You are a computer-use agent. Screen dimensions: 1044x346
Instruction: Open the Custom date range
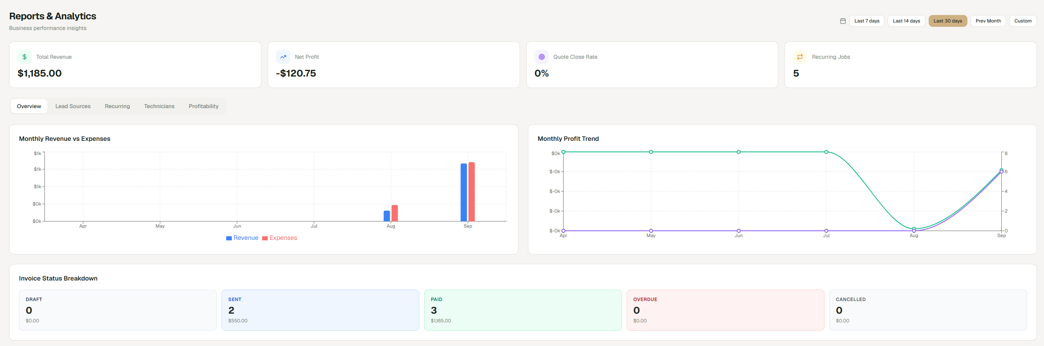1023,21
